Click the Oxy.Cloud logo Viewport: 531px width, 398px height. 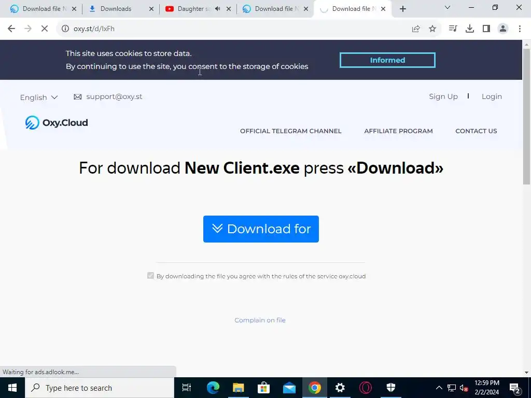coord(57,122)
